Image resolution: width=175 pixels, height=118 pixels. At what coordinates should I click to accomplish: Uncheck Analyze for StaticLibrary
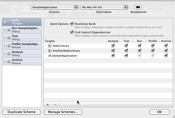click(113, 45)
